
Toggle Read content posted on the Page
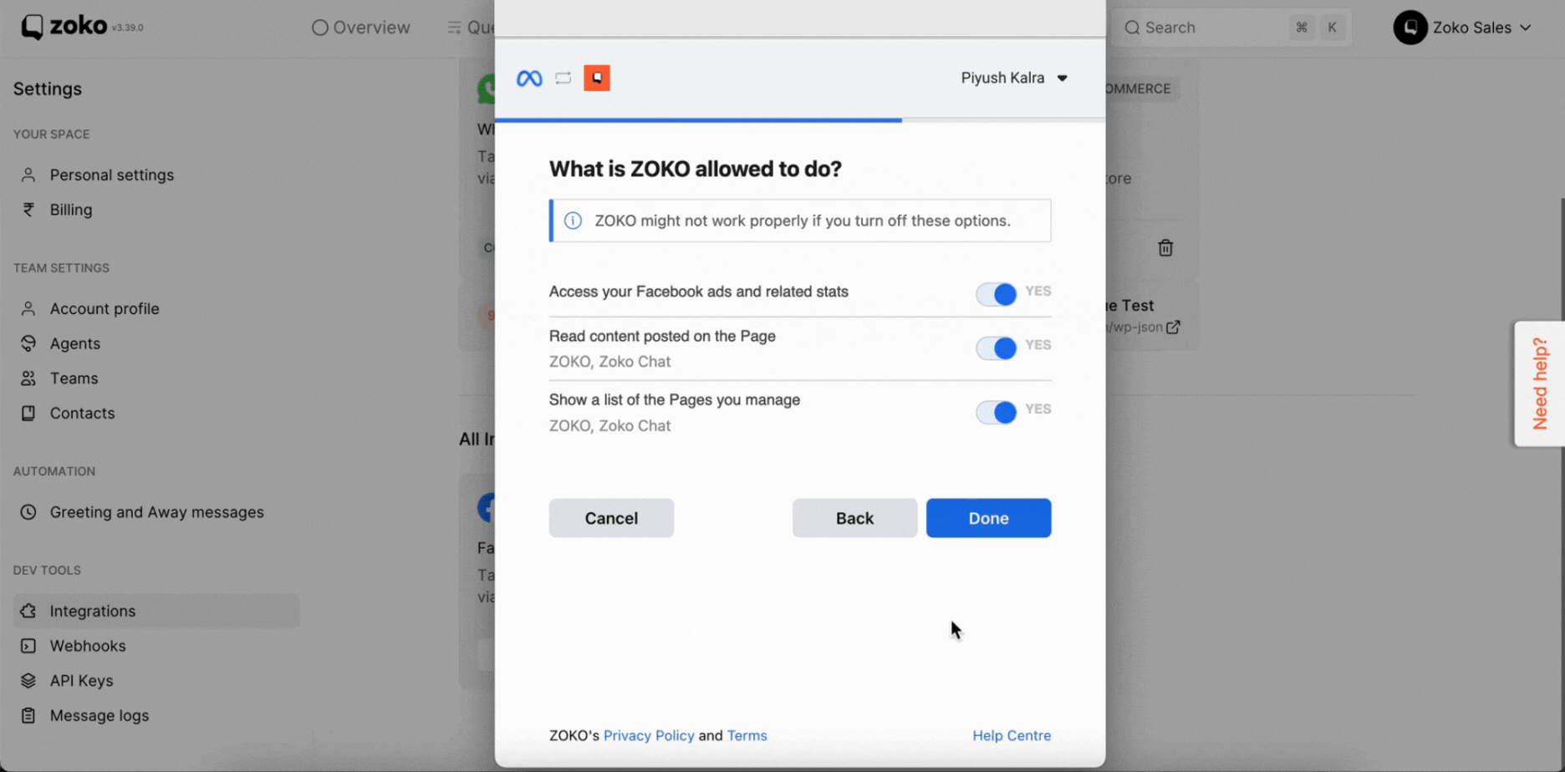996,348
